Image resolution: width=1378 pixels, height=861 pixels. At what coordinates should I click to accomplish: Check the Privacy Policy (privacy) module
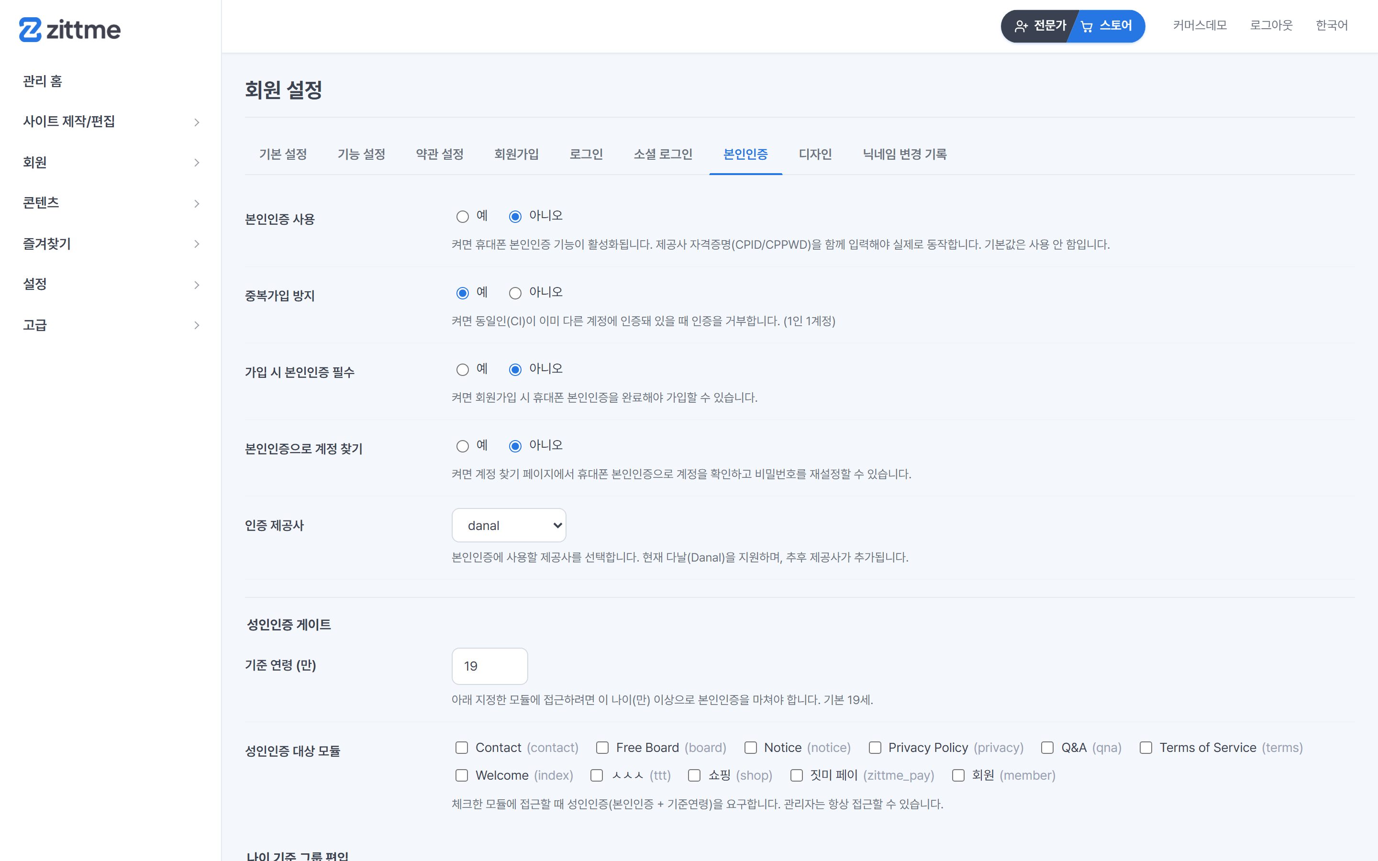(875, 748)
